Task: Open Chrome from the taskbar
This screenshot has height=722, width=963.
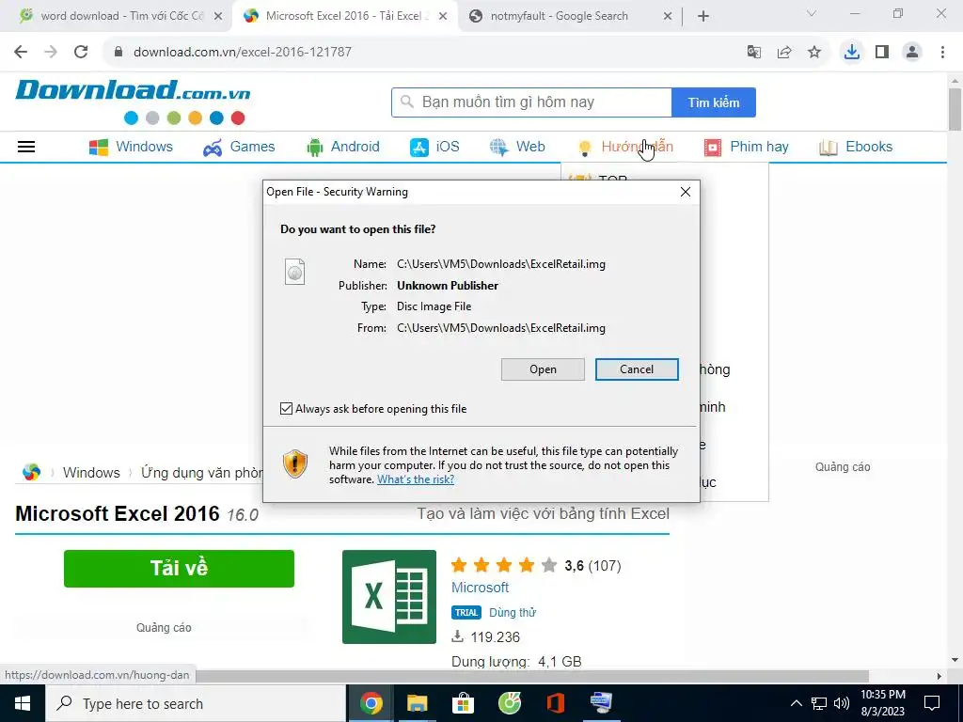Action: (x=371, y=703)
